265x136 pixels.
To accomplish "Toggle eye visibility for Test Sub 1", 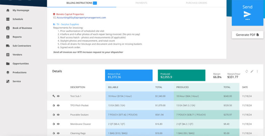I will tap(58, 96).
